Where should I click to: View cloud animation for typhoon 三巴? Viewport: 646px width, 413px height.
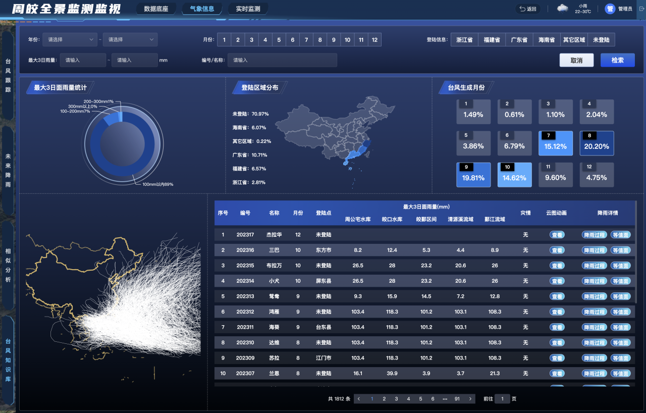click(557, 250)
